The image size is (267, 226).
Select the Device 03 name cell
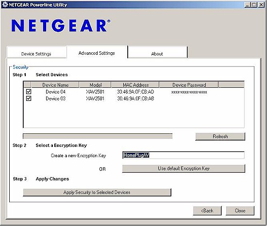pos(55,98)
